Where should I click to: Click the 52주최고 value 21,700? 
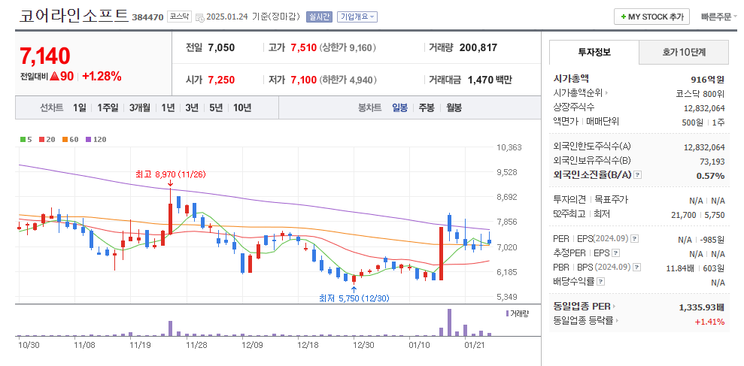pos(684,215)
